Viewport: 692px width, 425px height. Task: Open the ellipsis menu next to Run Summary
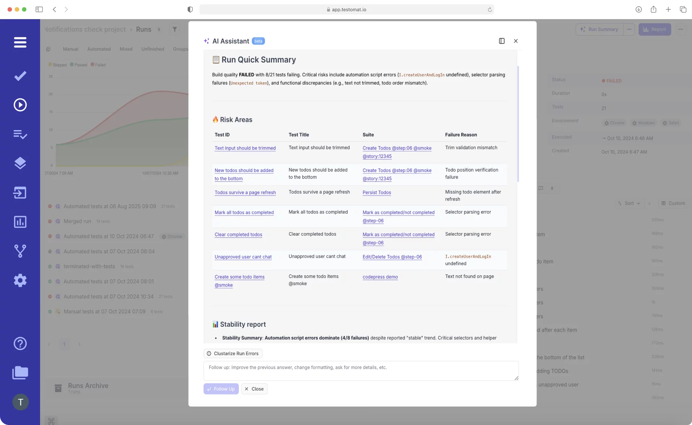click(x=630, y=29)
